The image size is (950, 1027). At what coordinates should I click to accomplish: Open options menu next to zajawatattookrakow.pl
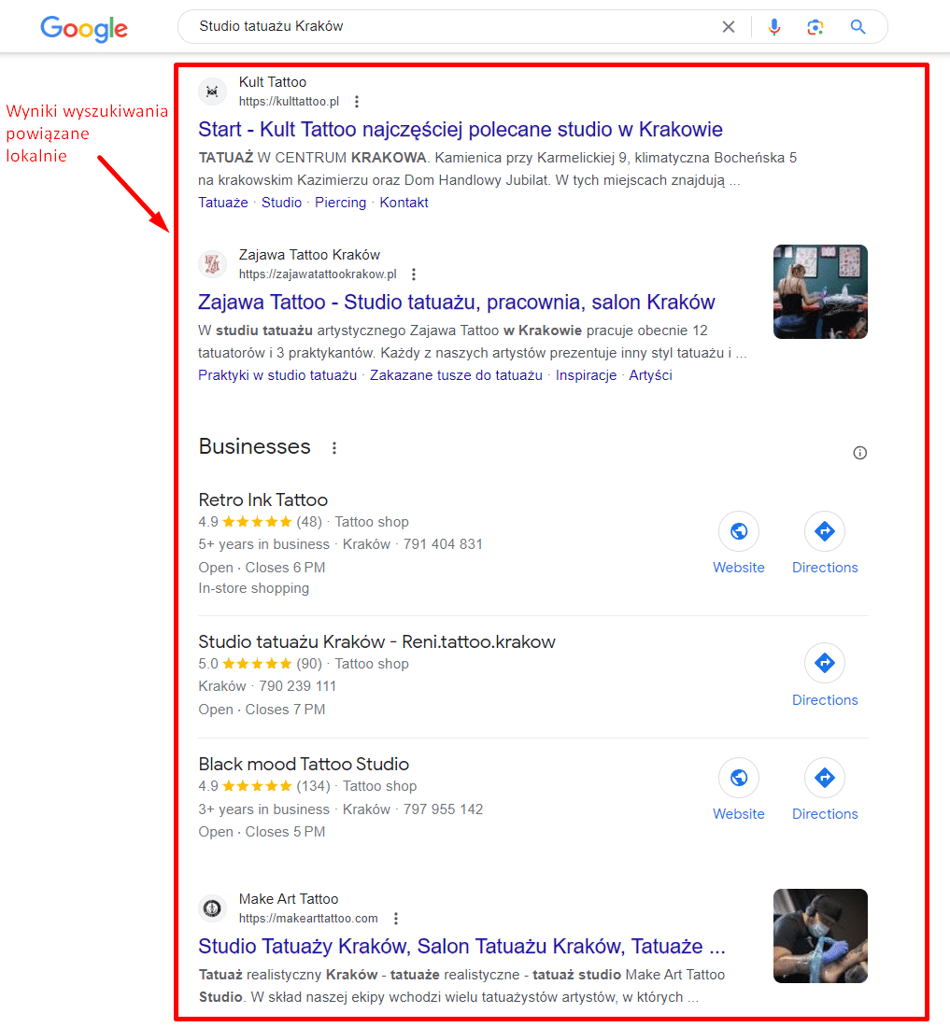[x=414, y=274]
